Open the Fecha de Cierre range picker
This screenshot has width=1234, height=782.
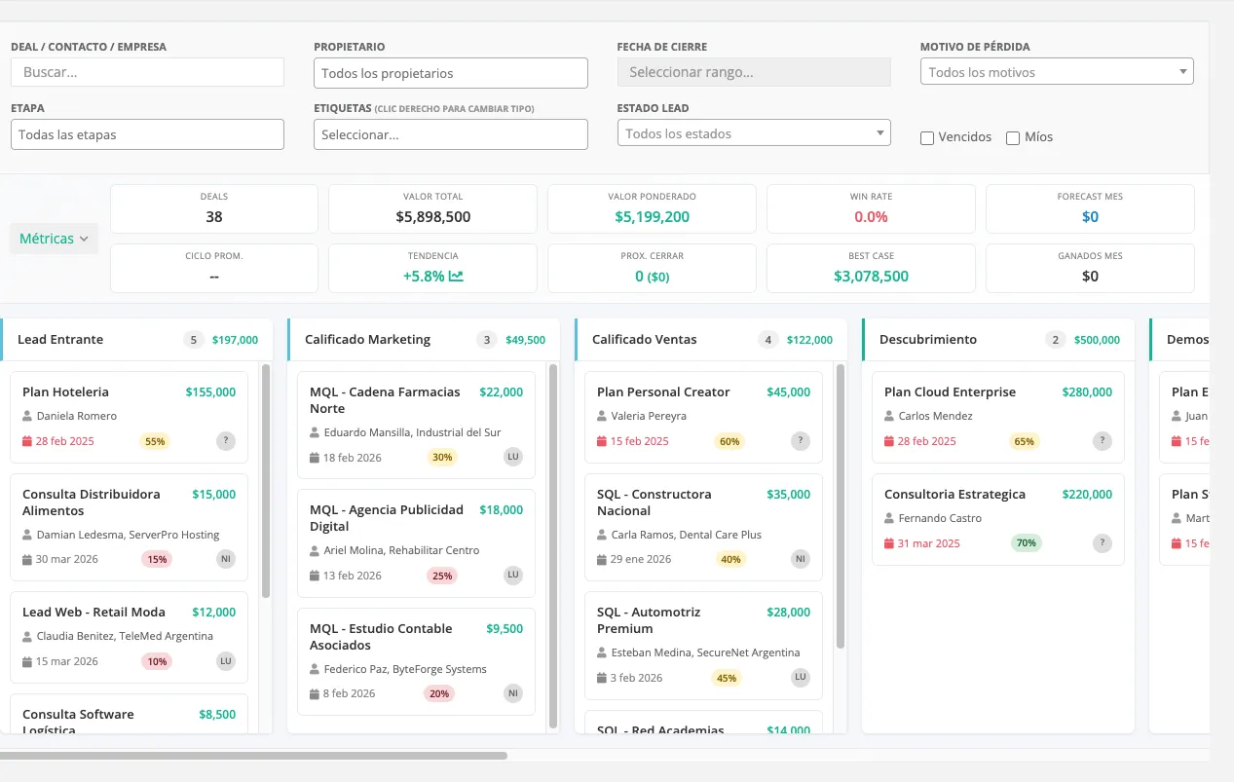pyautogui.click(x=754, y=72)
